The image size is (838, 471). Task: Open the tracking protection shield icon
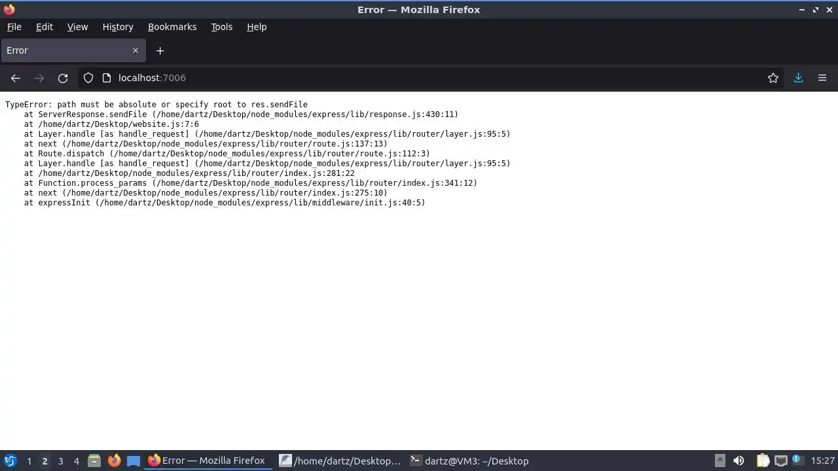point(88,78)
